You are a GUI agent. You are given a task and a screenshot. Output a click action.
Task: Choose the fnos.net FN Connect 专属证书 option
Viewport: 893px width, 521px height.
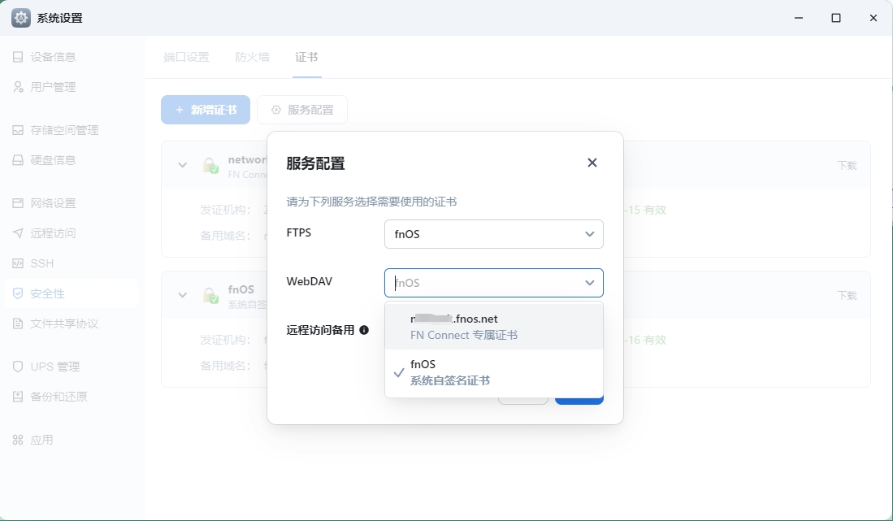494,327
